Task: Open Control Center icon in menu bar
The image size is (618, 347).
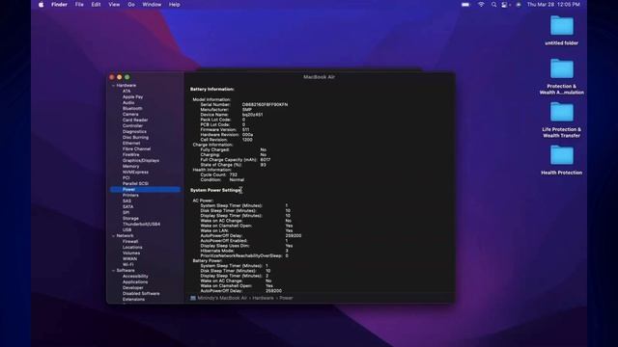Action: coord(505,5)
